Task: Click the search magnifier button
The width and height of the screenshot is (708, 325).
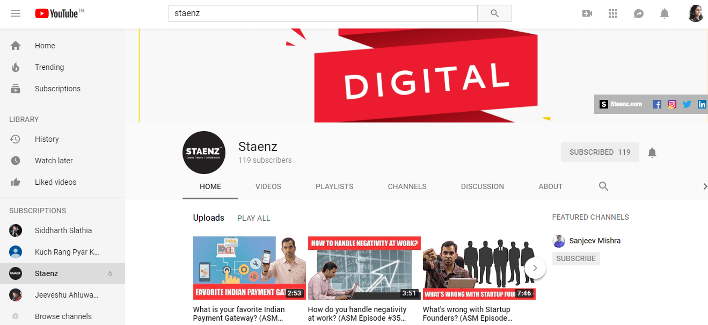Action: pos(494,13)
